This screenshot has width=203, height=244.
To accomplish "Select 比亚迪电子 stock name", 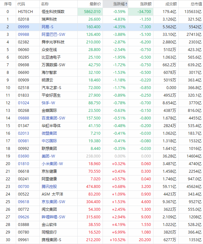I will coord(51,57).
